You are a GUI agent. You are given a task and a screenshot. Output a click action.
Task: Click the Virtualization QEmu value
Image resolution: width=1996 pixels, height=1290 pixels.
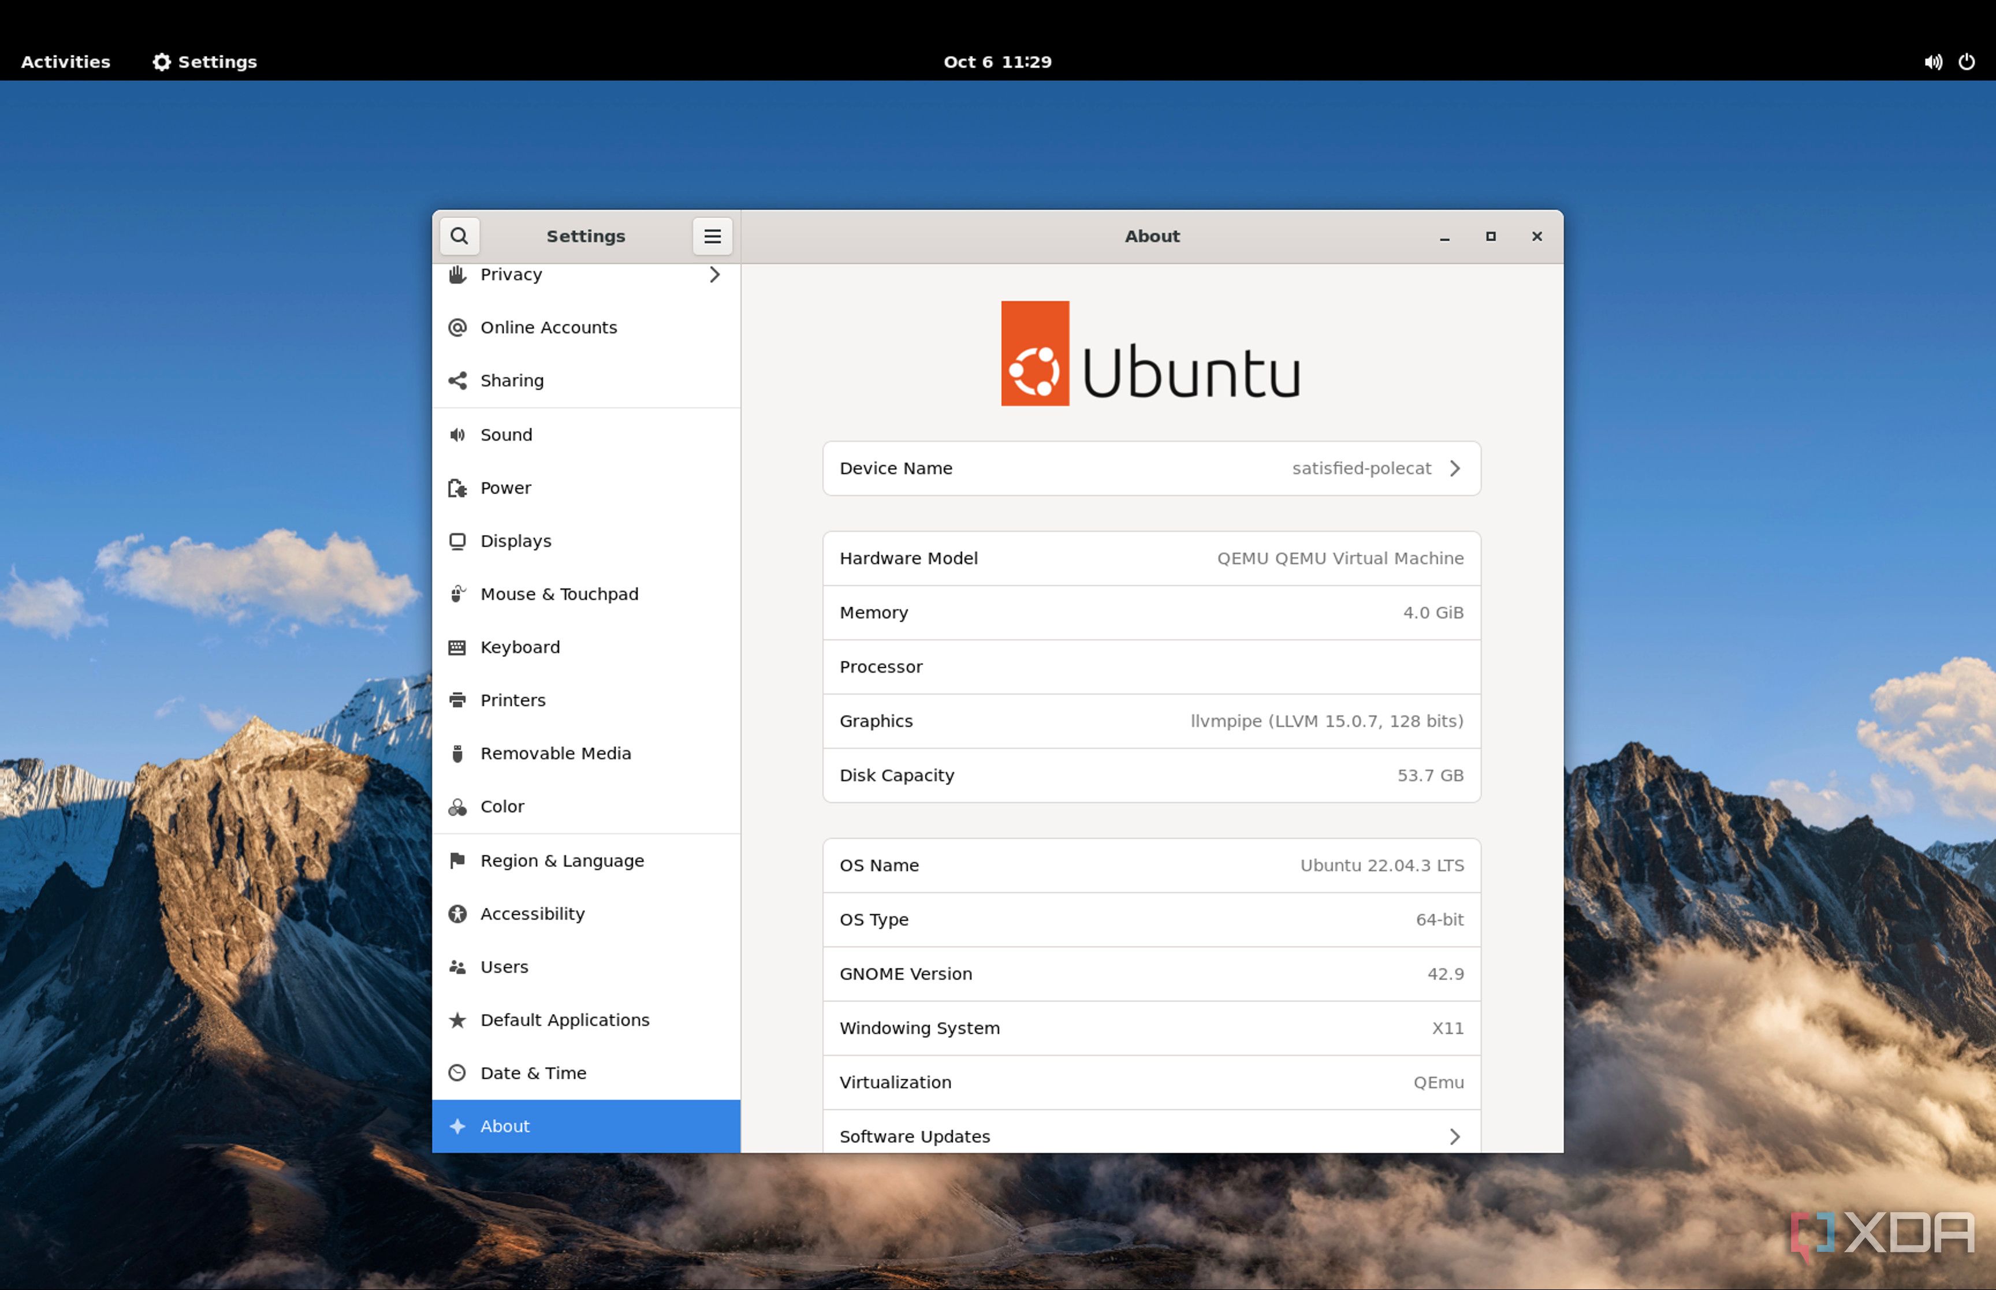1438,1082
